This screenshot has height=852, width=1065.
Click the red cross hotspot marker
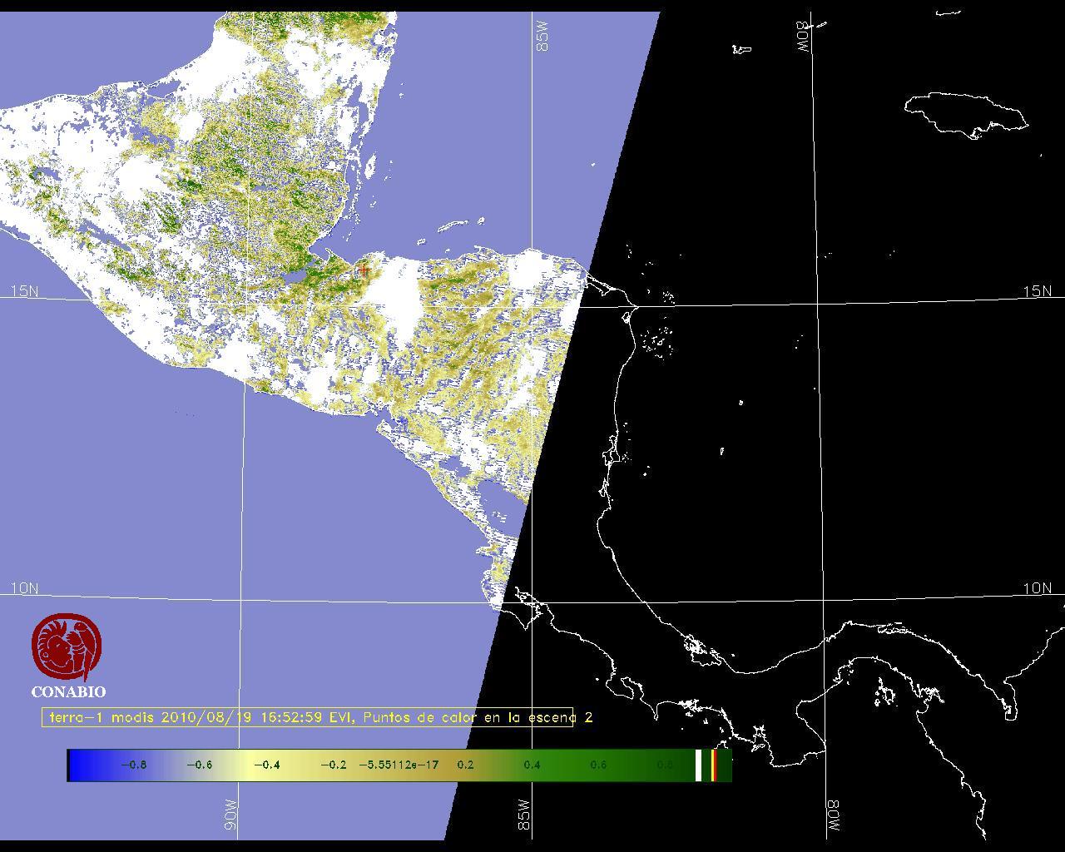tap(364, 270)
